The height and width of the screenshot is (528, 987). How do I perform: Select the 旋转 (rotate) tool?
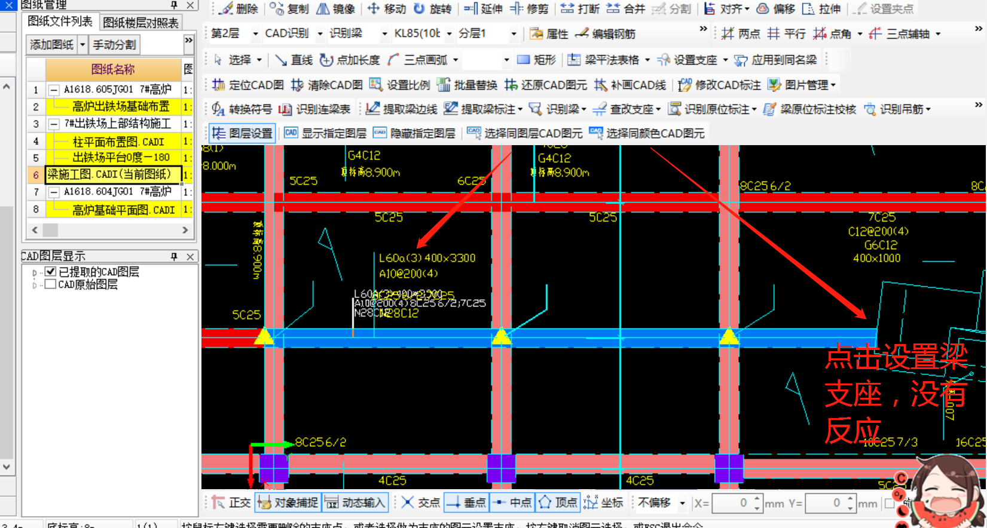coord(432,9)
